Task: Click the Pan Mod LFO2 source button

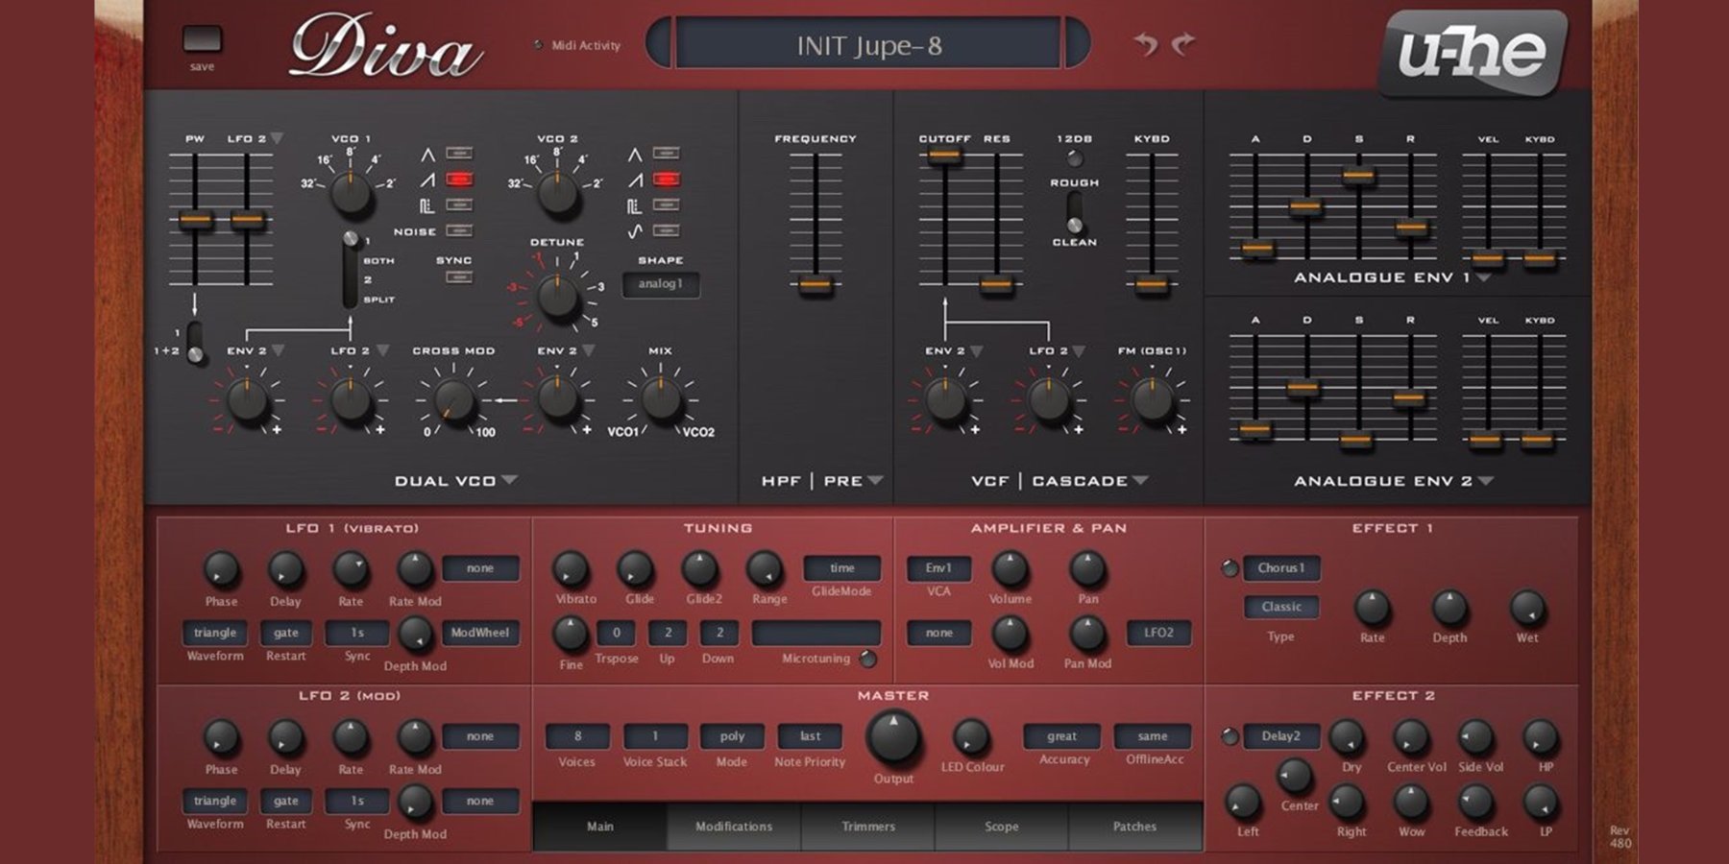Action: (x=1158, y=633)
